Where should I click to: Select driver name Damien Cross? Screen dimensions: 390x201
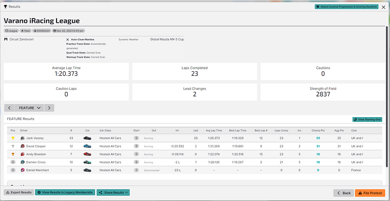(36, 162)
